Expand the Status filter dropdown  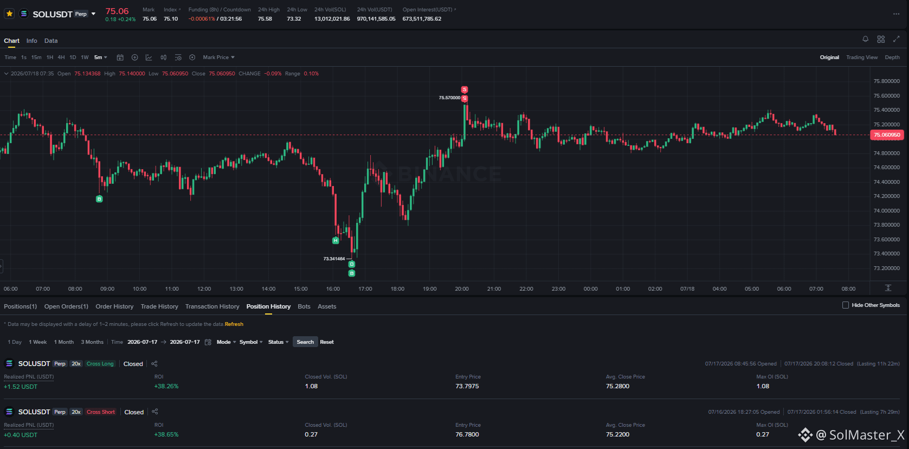[x=279, y=342]
